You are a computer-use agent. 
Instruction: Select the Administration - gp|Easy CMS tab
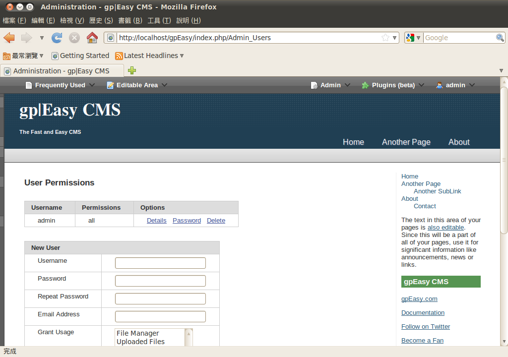point(62,71)
